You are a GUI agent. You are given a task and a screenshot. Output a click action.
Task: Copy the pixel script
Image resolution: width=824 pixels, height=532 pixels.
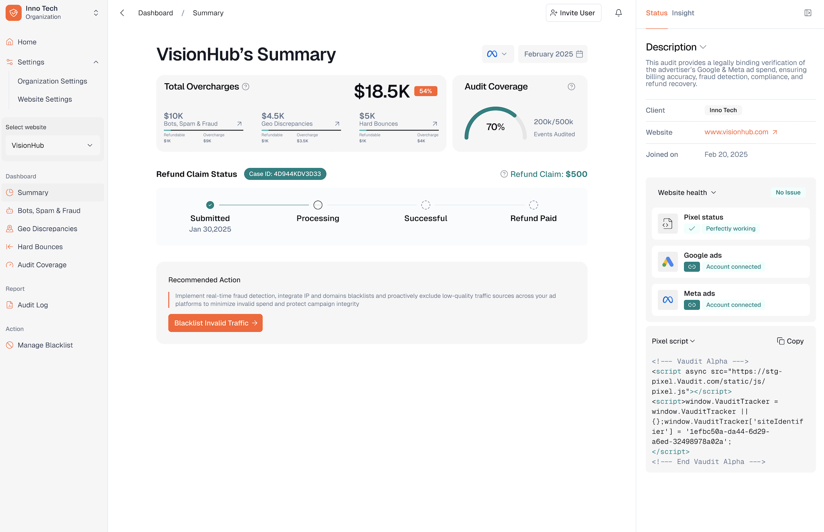[x=790, y=341]
